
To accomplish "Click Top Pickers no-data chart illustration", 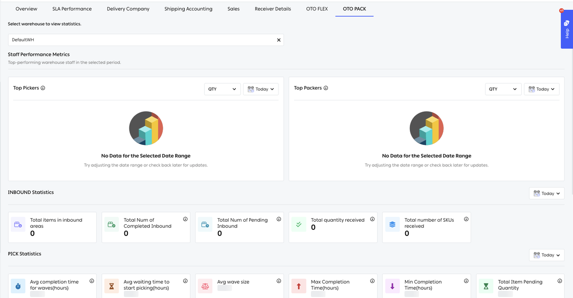I will (146, 129).
